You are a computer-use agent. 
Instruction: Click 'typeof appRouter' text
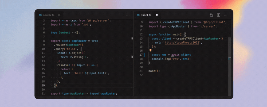point(103,94)
